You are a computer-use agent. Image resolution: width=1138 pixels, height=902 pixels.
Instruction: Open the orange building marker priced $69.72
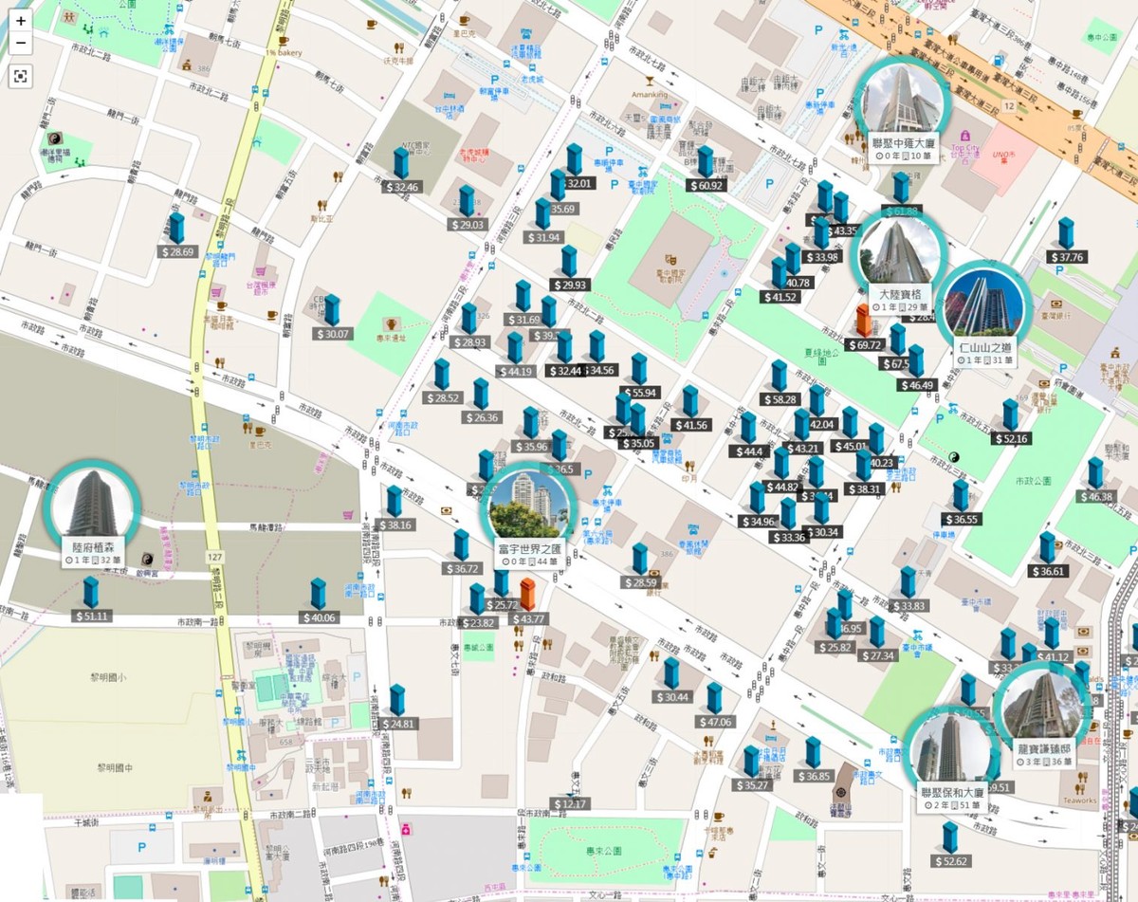[x=863, y=328]
